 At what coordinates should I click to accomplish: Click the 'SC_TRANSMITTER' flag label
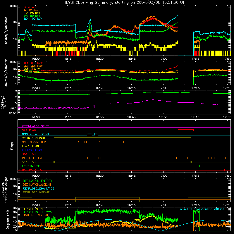34,142
